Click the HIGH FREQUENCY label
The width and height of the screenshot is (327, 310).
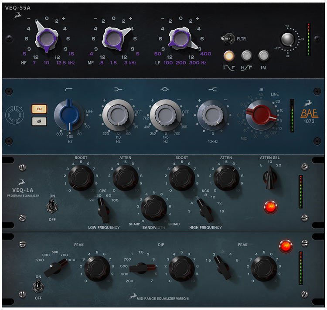click(205, 228)
